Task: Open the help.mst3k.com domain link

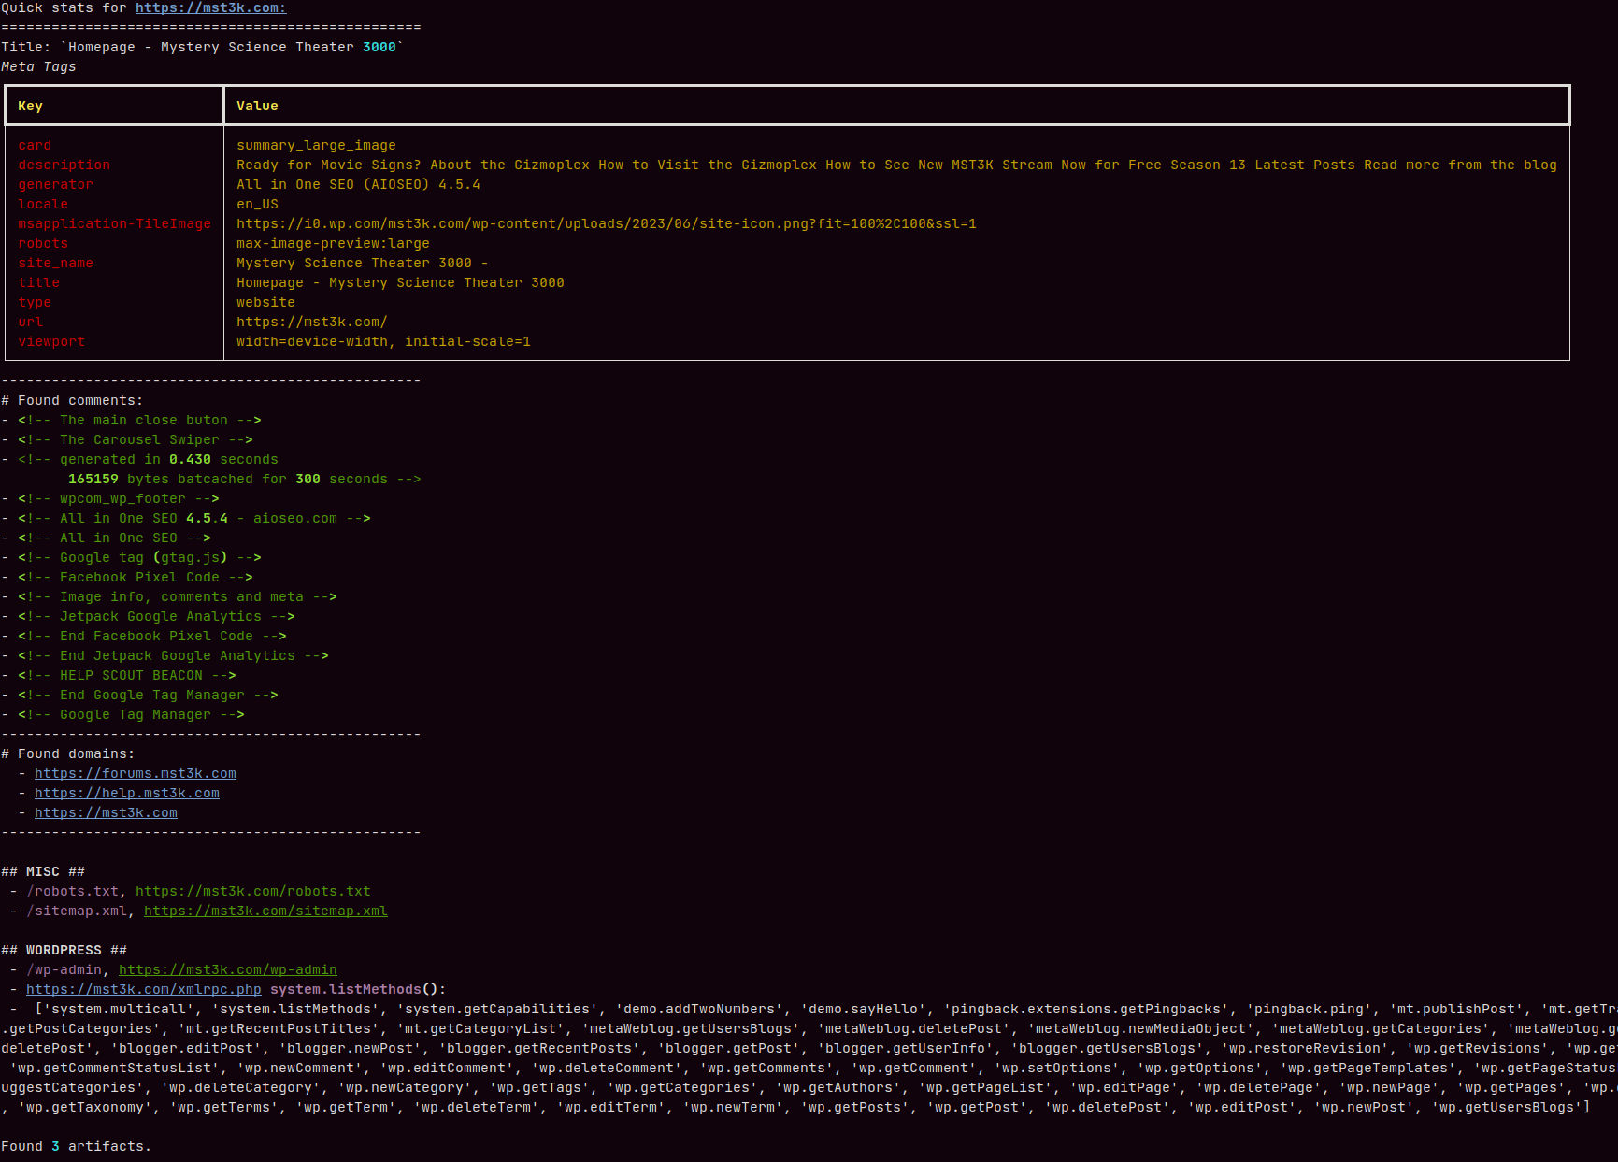Action: coord(127,793)
